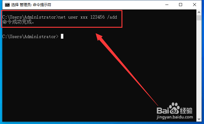This screenshot has width=204, height=124.
Task: Click the scrollbar down arrow
Action: point(199,119)
